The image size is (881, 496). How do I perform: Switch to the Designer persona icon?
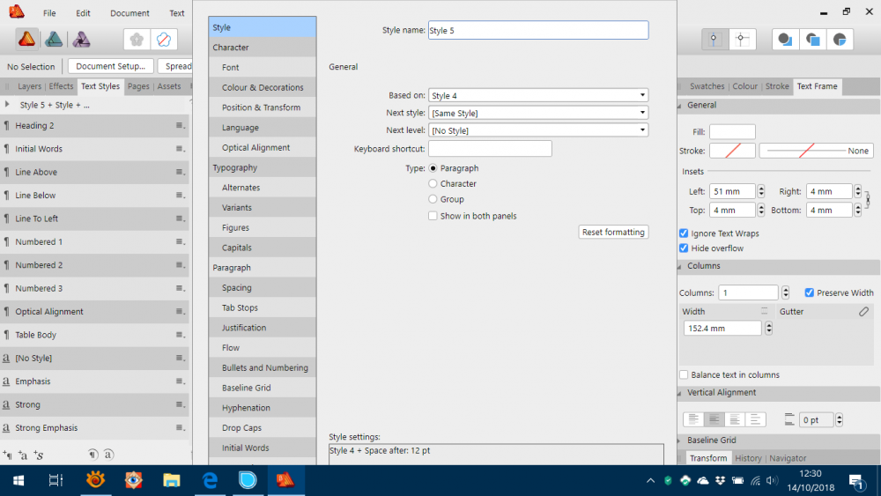pos(54,39)
